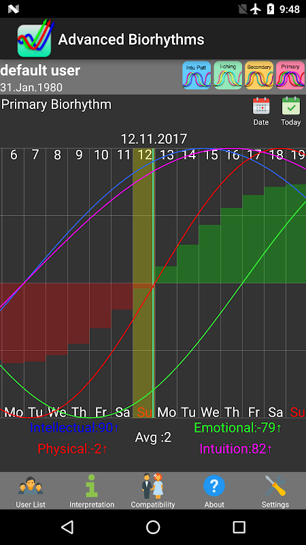Tap the airplane mode status icon

pos(256,9)
